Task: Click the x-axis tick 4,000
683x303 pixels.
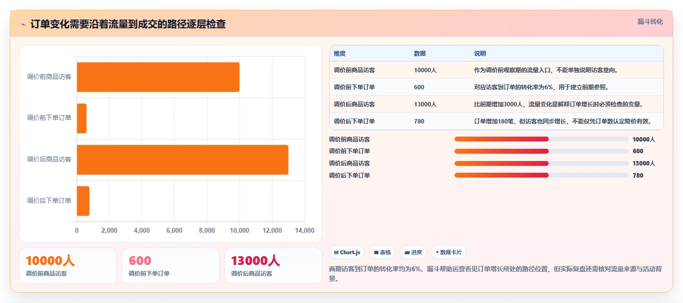Action: [142, 230]
